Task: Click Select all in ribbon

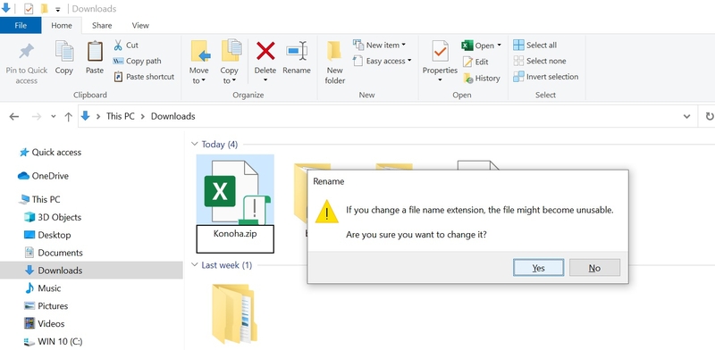Action: tap(534, 46)
